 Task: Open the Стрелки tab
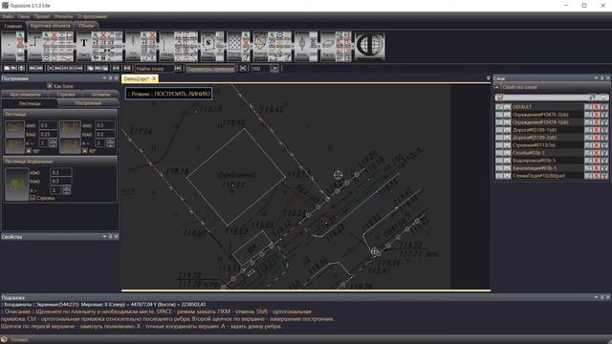pos(66,95)
